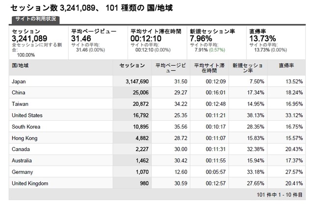
Task: Click the 国/地域 column header
Action: click(x=20, y=65)
